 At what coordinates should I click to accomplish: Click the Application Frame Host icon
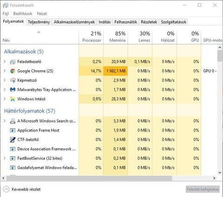coord(13,130)
